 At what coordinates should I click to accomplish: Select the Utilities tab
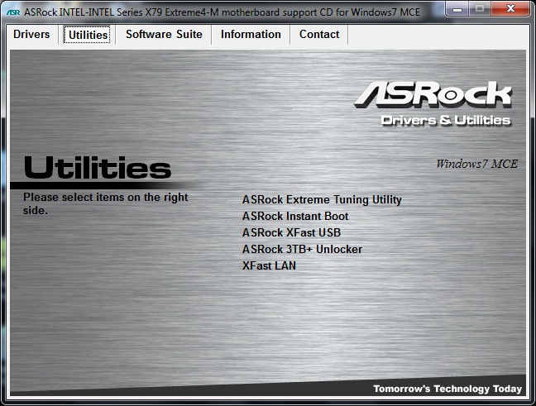pos(88,35)
